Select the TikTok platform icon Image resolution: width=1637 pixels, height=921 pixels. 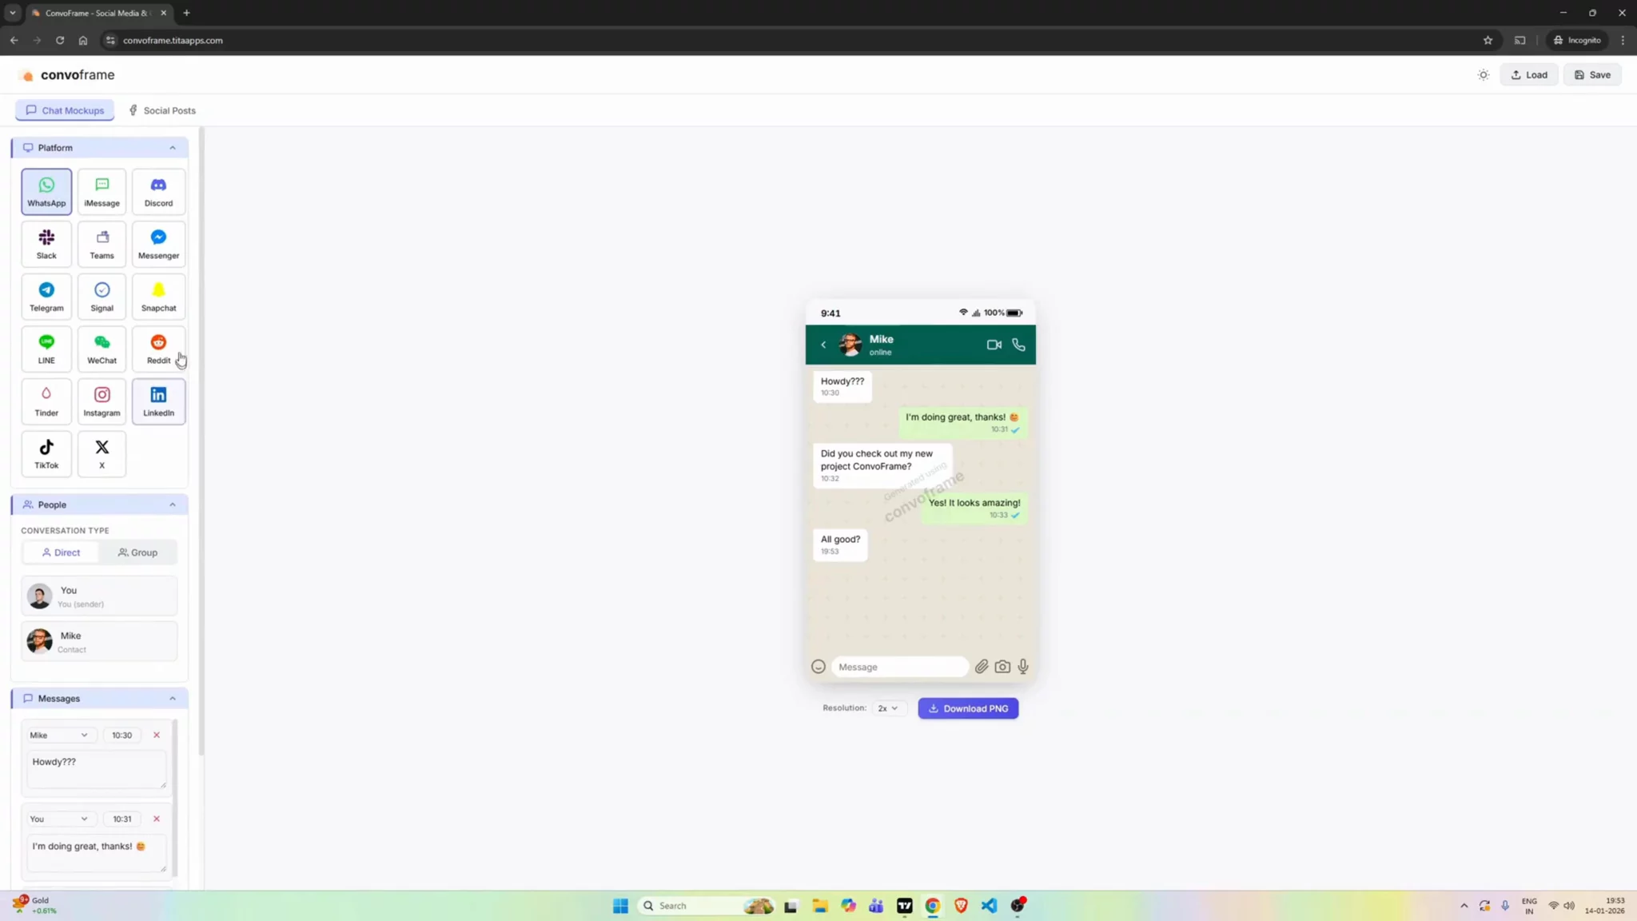(x=46, y=453)
